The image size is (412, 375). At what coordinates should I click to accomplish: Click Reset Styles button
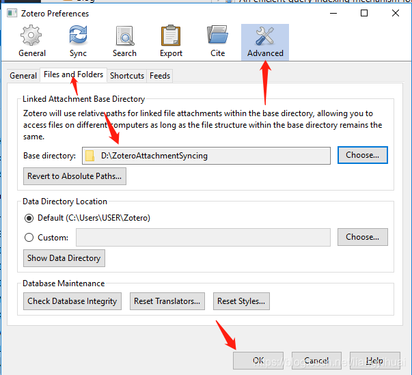[x=241, y=301]
